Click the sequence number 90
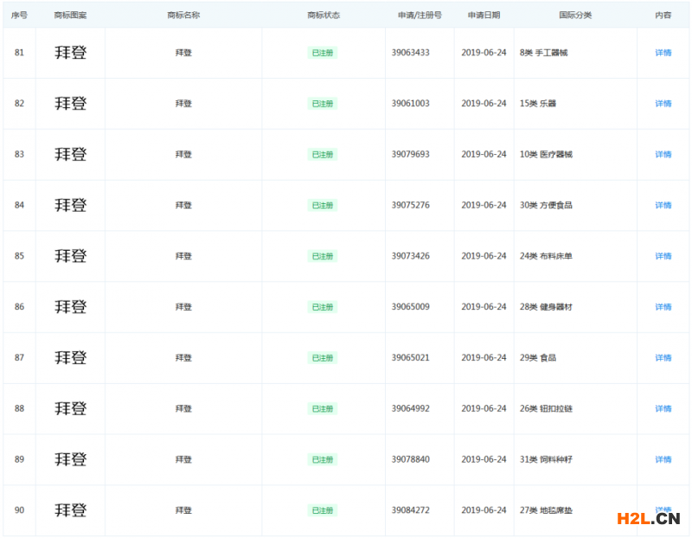The image size is (692, 538). coord(19,510)
